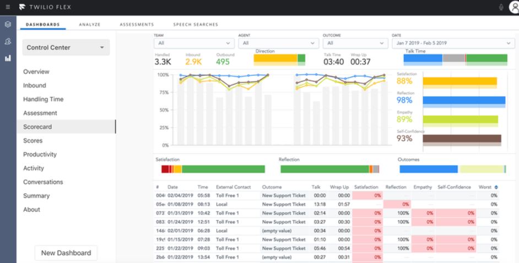Select Overview in the dashboard list
Image resolution: width=519 pixels, height=263 pixels.
click(36, 72)
